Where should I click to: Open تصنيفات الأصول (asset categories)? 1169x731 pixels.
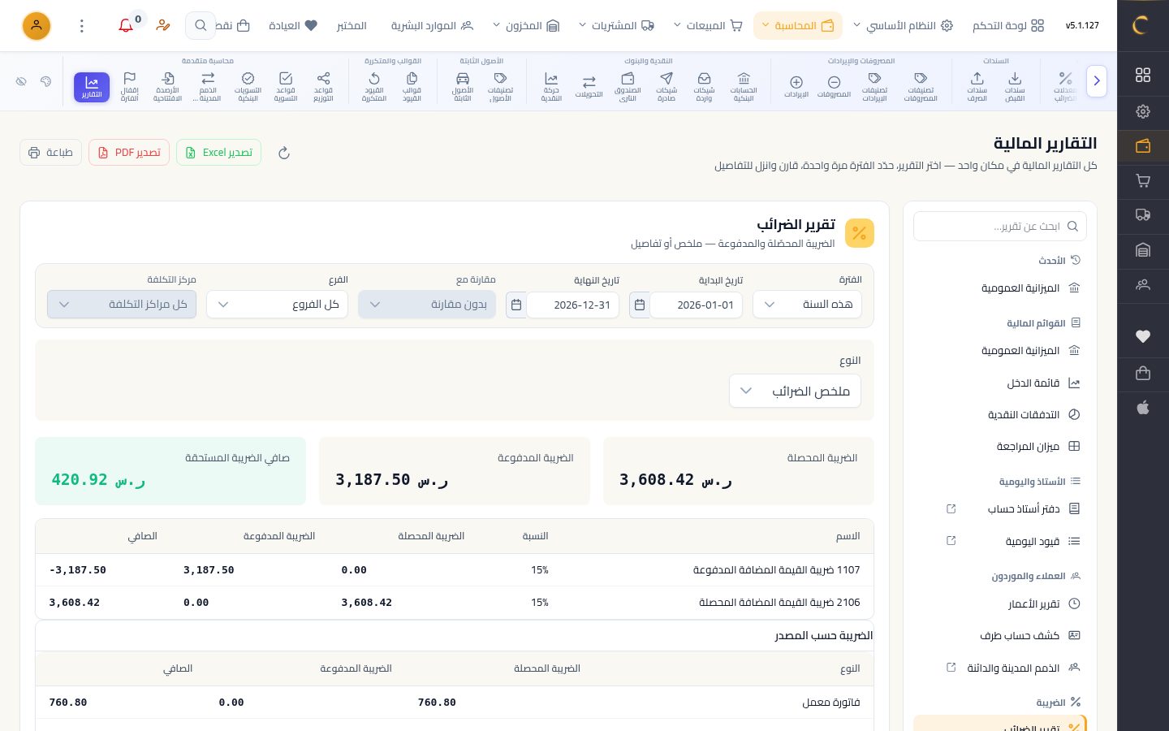pyautogui.click(x=500, y=87)
